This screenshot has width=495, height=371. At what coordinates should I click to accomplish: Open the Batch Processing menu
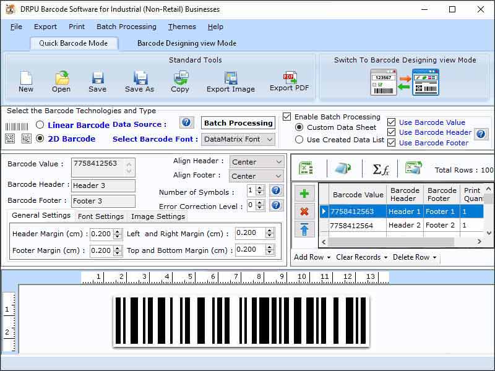[x=126, y=27]
